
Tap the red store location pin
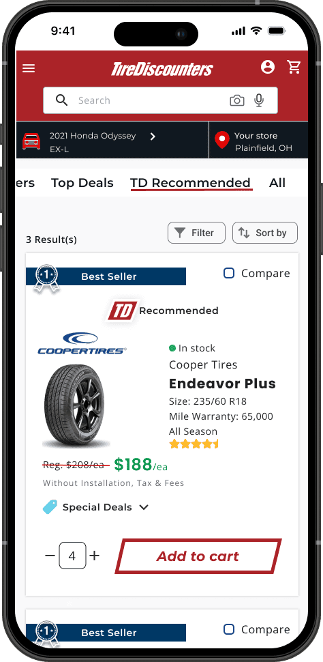(x=221, y=140)
